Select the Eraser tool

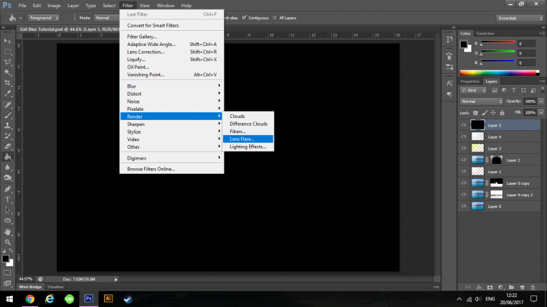(7, 147)
